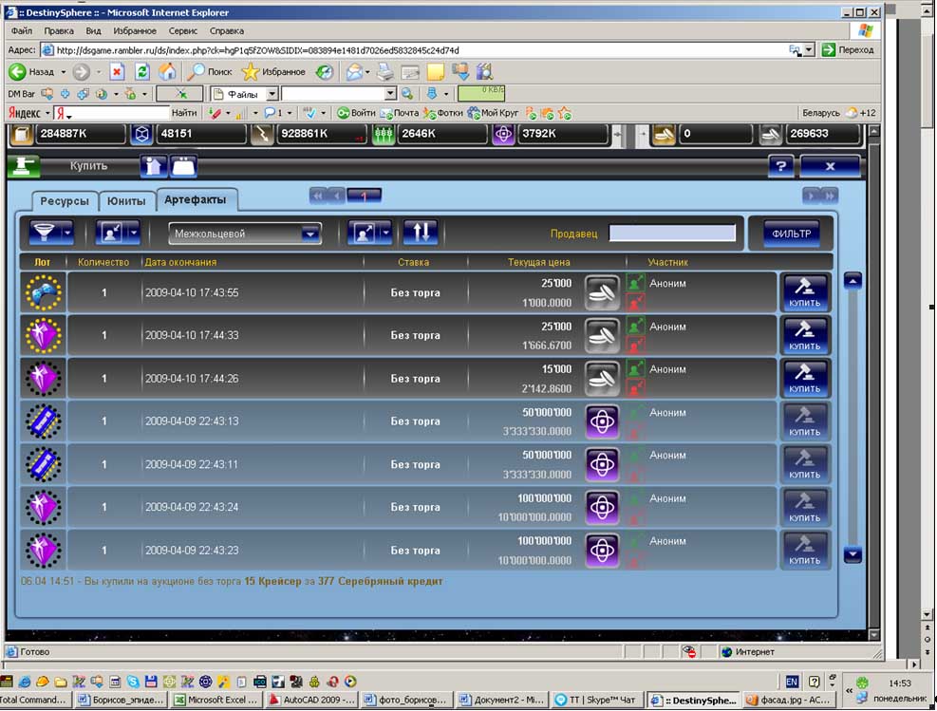Open the address bar dropdown arrow
937x711 pixels.
click(x=808, y=49)
